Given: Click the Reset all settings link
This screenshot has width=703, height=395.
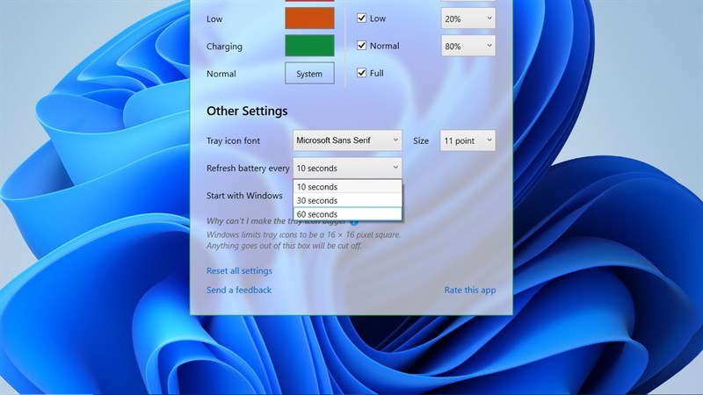Looking at the screenshot, I should (239, 270).
